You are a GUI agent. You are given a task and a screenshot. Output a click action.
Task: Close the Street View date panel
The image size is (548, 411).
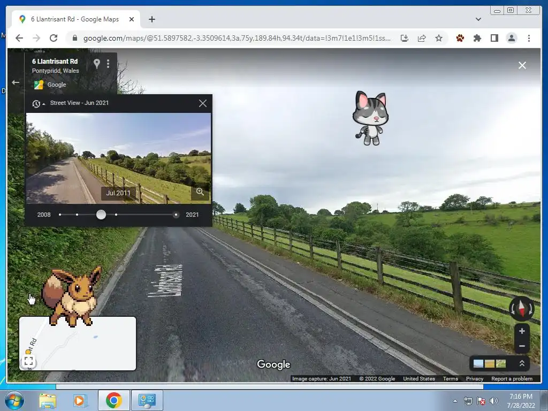(x=203, y=103)
